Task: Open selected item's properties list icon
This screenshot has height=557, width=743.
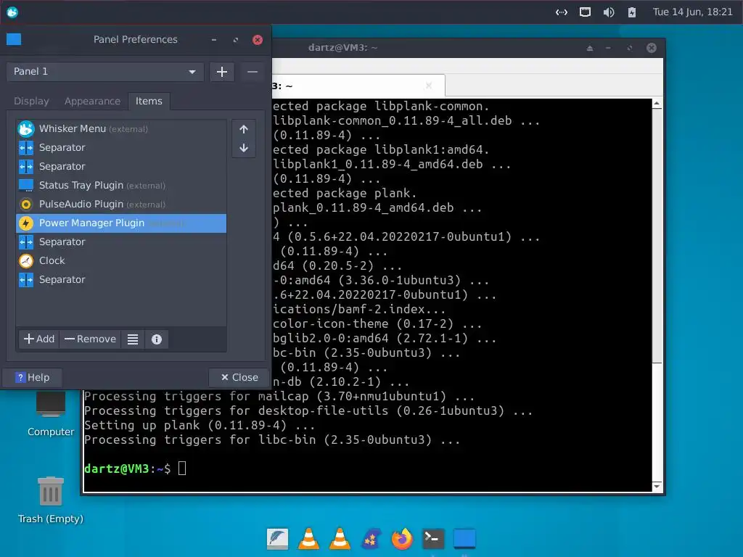Action: (x=133, y=339)
